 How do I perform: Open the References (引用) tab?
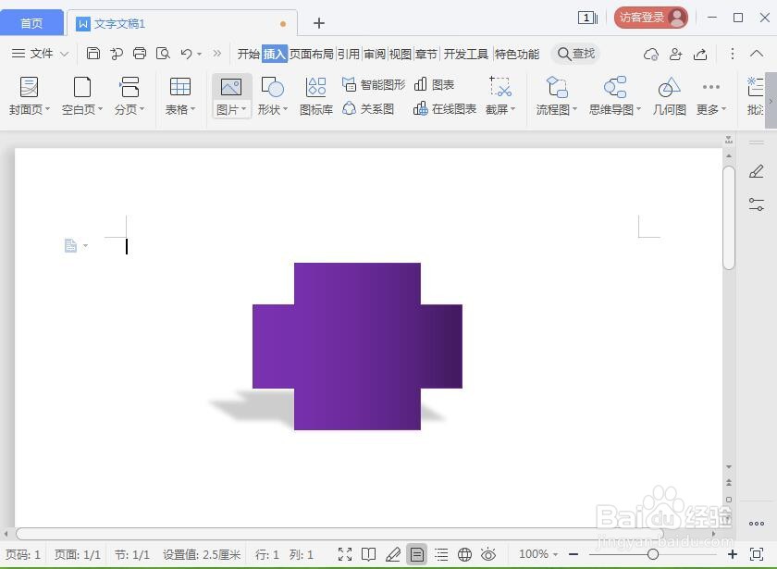(349, 54)
